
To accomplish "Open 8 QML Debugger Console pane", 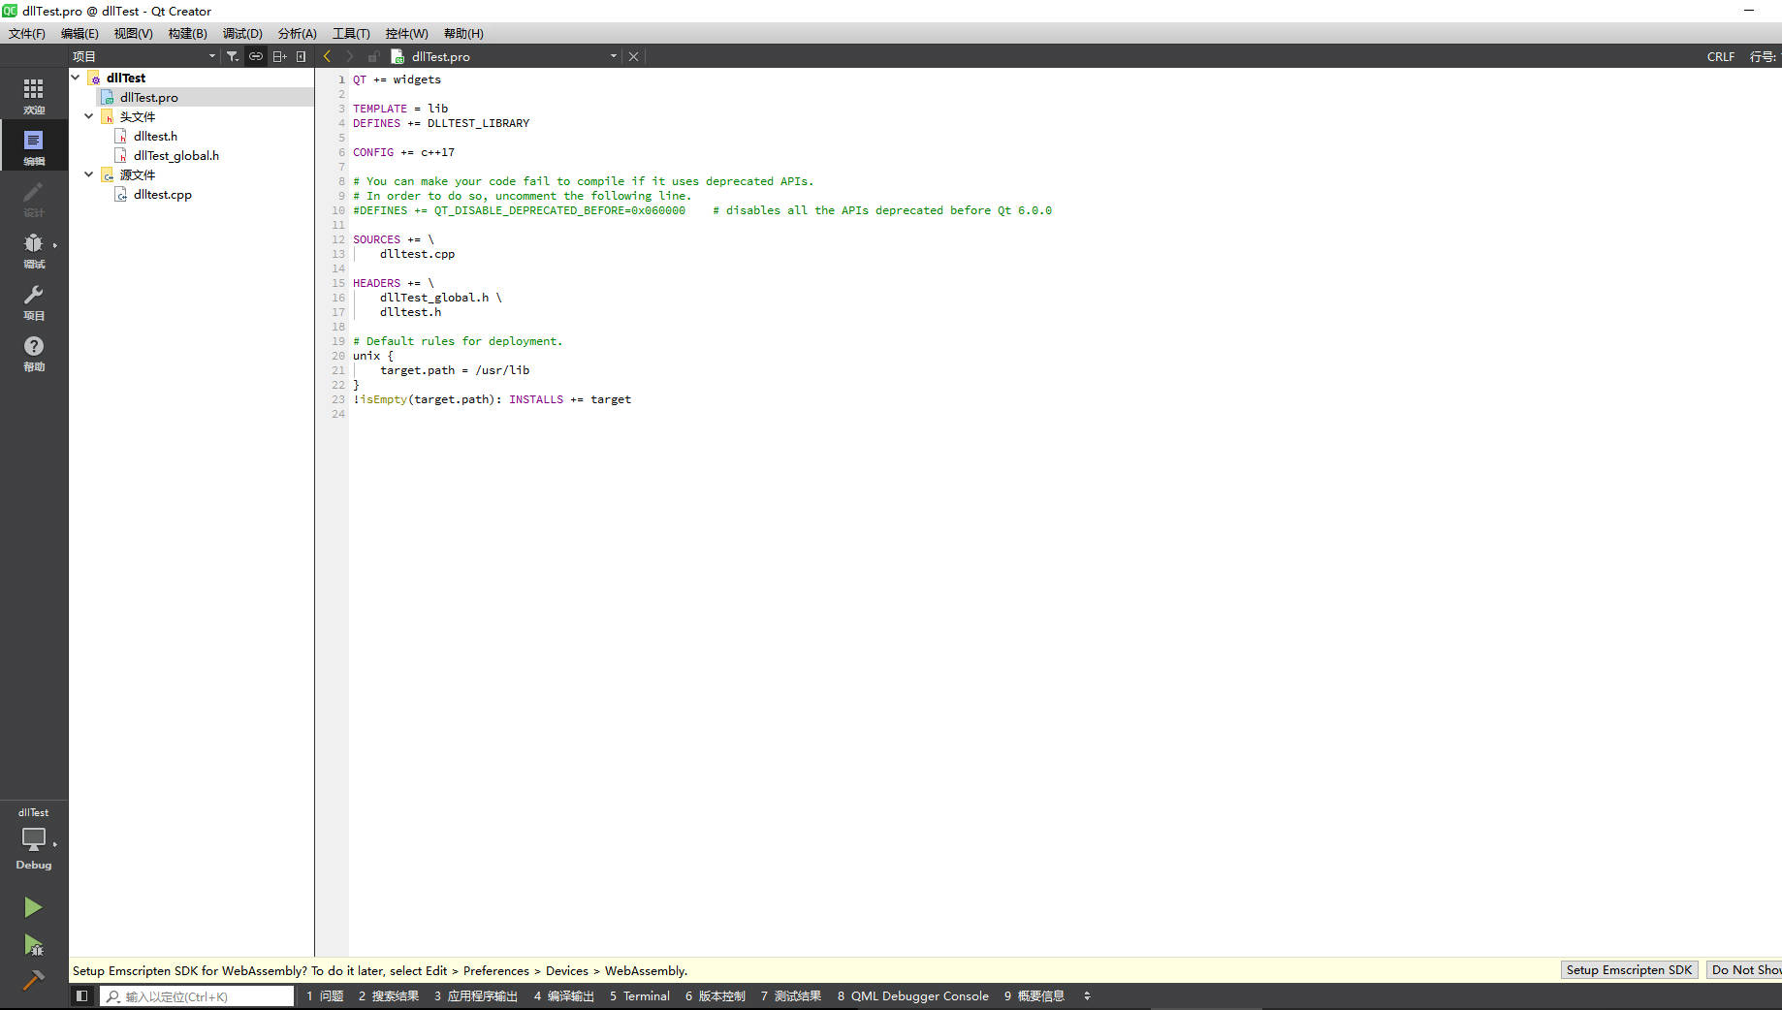I will coord(912,995).
